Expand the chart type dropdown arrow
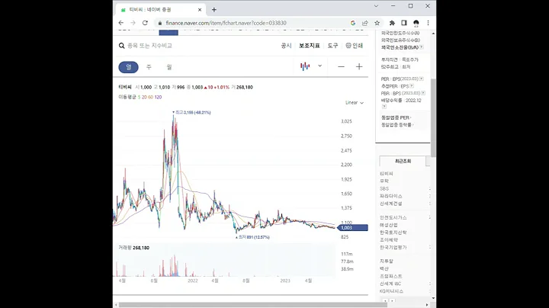549x308 pixels. coord(319,66)
